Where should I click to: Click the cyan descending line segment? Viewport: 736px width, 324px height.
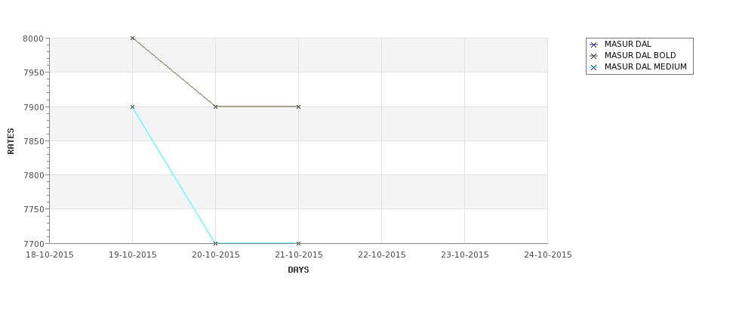click(x=174, y=175)
